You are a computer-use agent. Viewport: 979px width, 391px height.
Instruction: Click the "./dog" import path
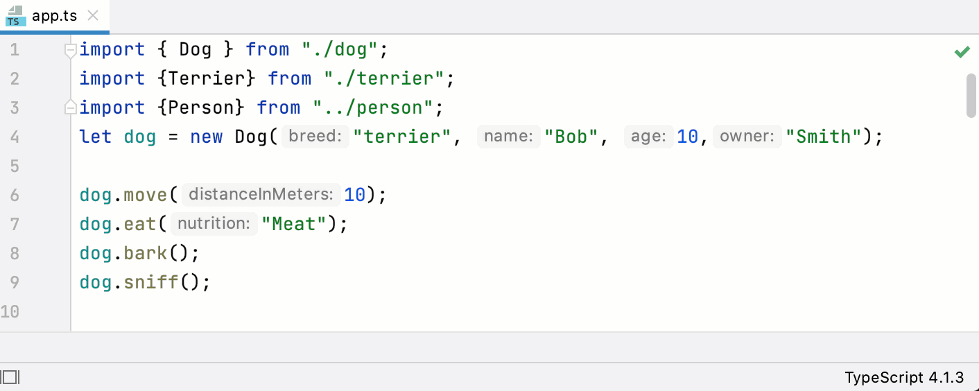340,50
